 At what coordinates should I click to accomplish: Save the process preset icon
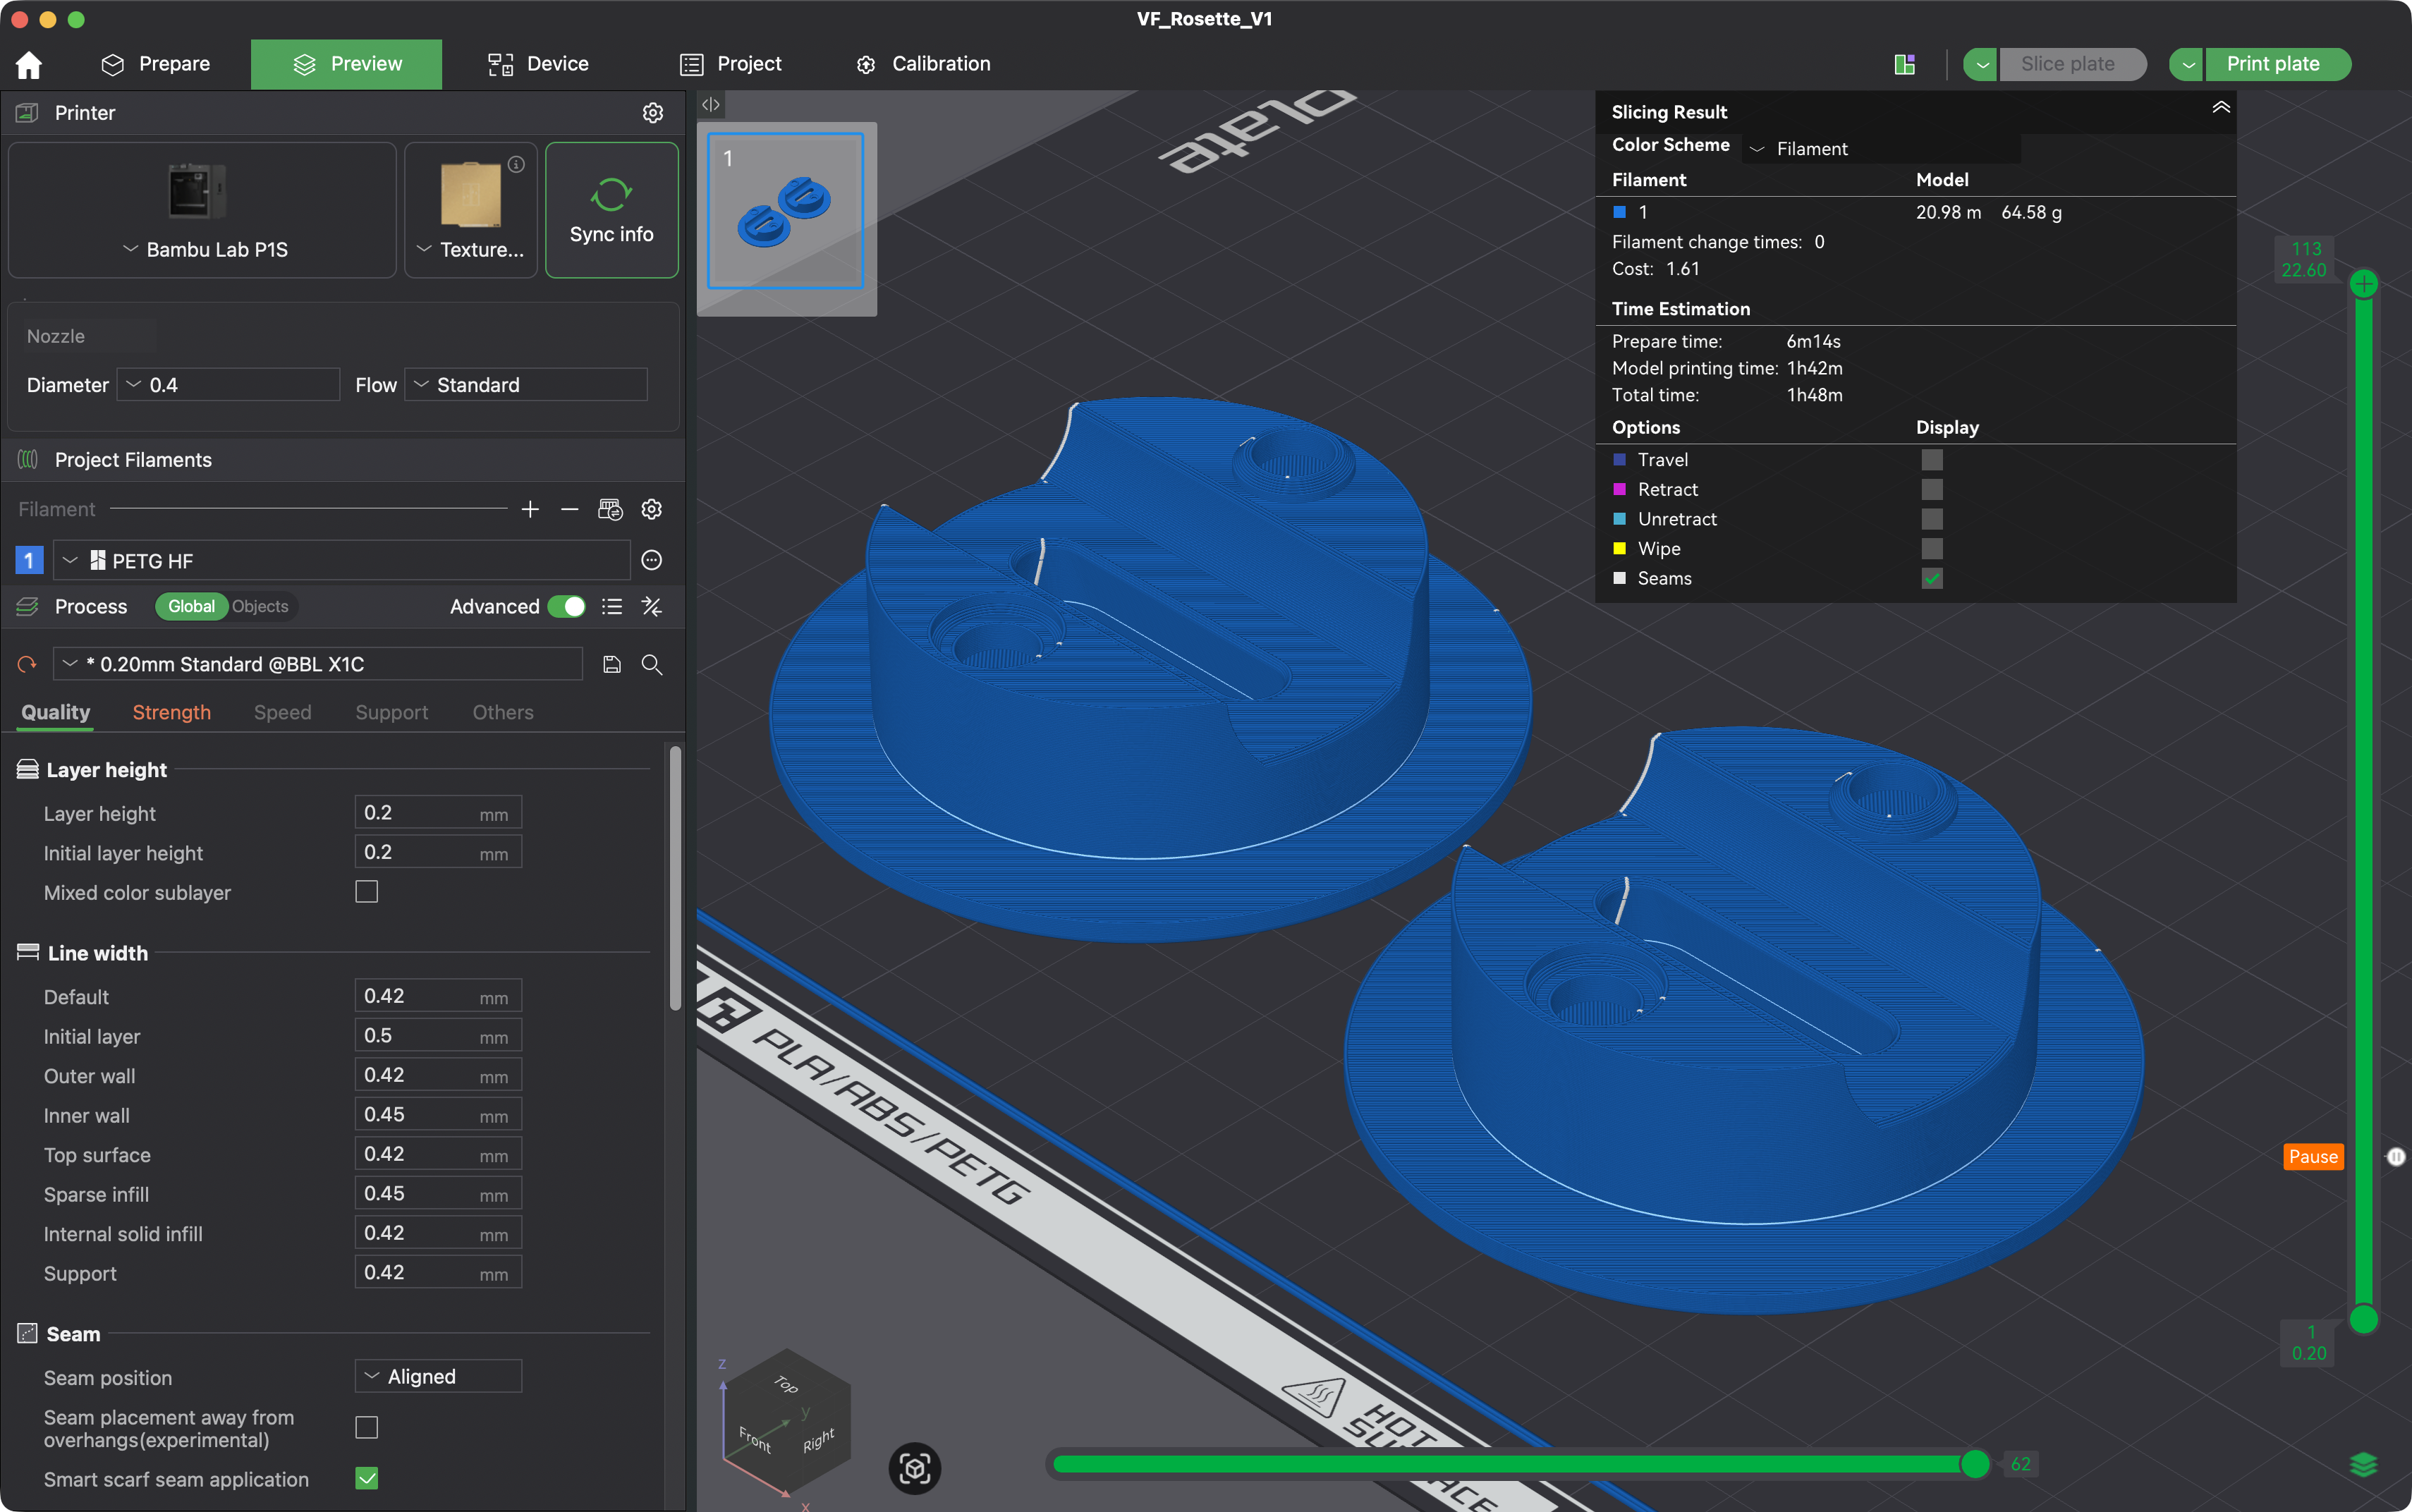click(x=612, y=665)
